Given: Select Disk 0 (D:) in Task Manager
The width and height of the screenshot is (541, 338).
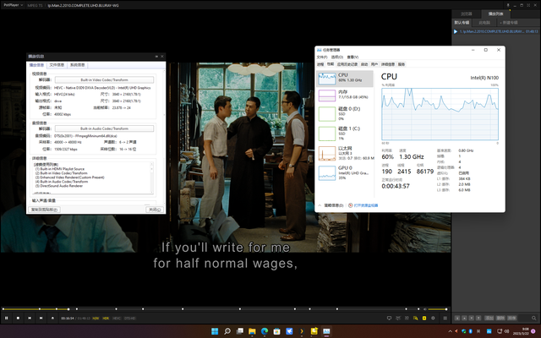Looking at the screenshot, I should [x=345, y=113].
